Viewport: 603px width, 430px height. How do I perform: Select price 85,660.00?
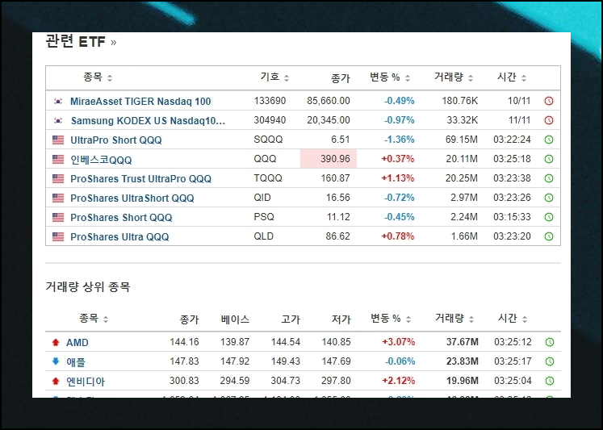tap(329, 101)
